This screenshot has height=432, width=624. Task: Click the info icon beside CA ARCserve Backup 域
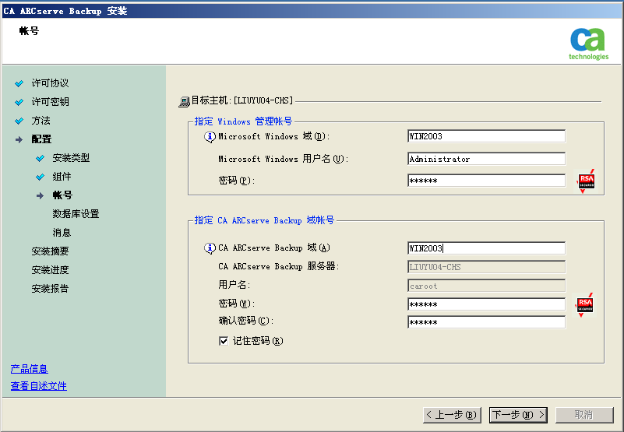[210, 248]
